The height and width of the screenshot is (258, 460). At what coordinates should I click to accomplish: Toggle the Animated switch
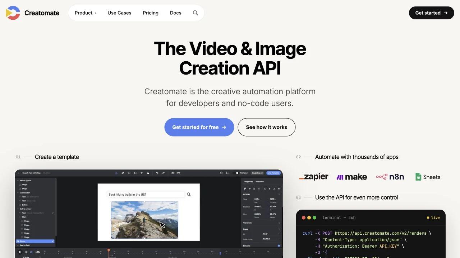[x=236, y=173]
